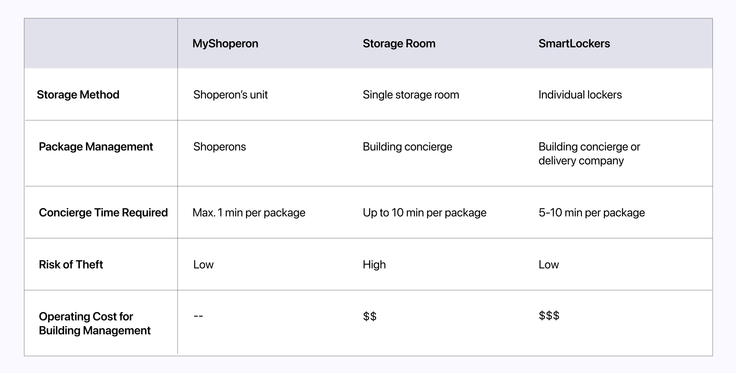This screenshot has width=736, height=373.
Task: Click the Risk of Theft label
Action: [x=71, y=264]
